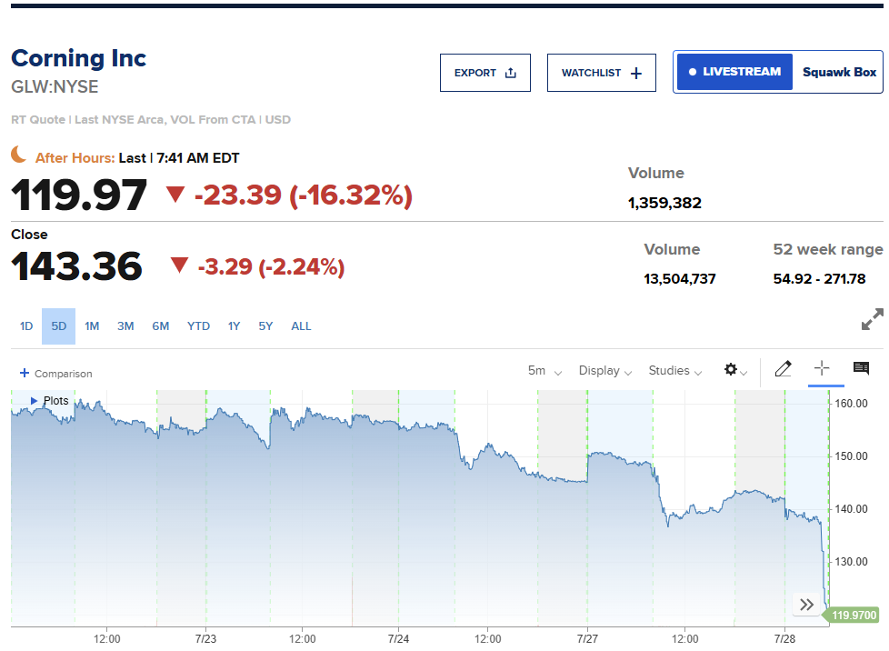Click the LIVESTREAM button
Screen dimensions: 889x651
734,72
